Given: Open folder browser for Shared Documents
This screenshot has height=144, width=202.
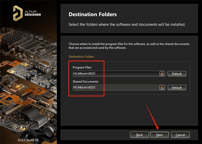Looking at the screenshot, I should pos(162,87).
